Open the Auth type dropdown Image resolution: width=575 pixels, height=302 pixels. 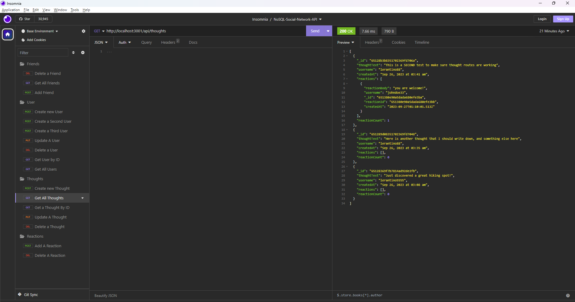(125, 43)
